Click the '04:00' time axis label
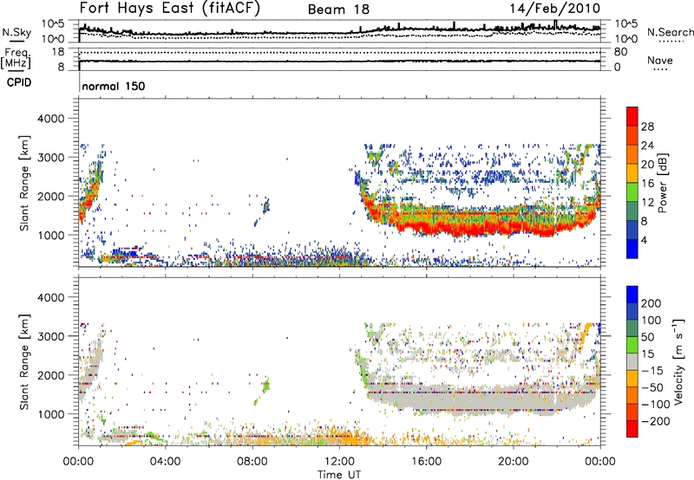This screenshot has height=480, width=694. pyautogui.click(x=166, y=462)
